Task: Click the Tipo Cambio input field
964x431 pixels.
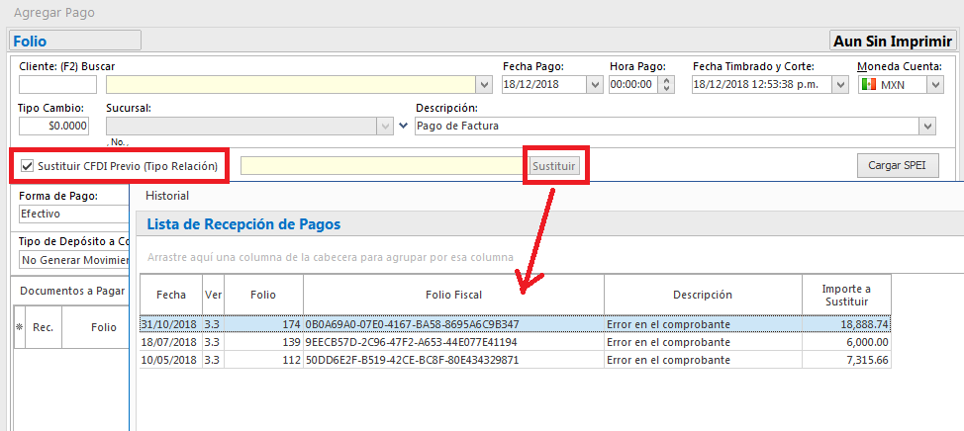Action: 54,127
